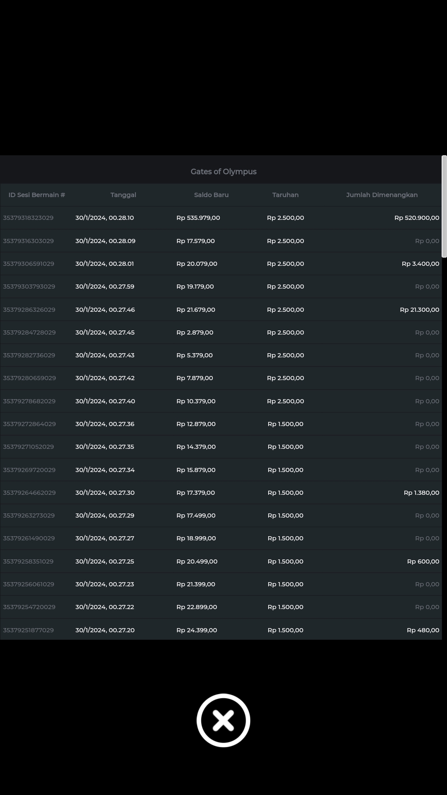Click the Rp 535.979,00 balance value
The width and height of the screenshot is (447, 795).
(198, 218)
